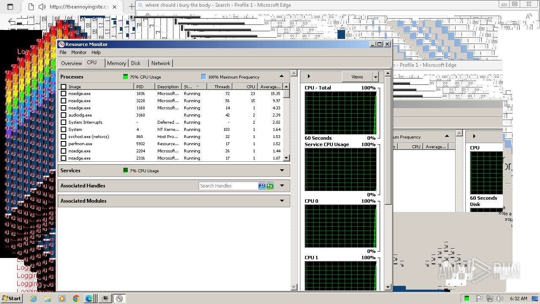Click the Edge tab audio speaker icon
The width and height of the screenshot is (540, 304).
click(42, 7)
